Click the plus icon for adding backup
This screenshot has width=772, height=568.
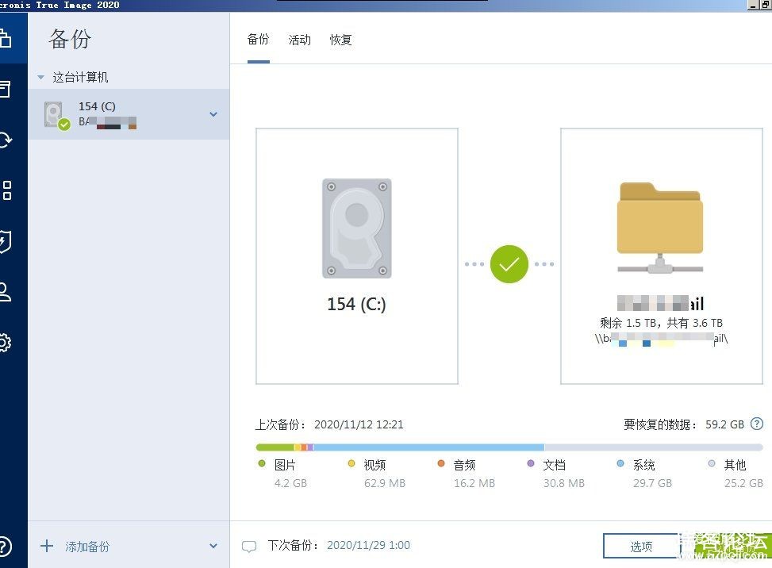[47, 546]
